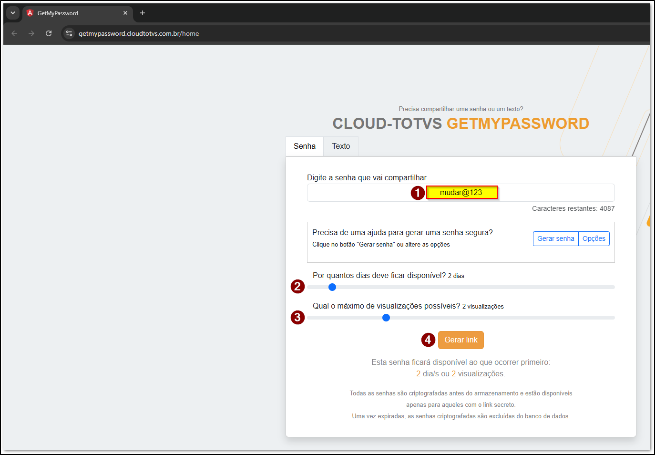The width and height of the screenshot is (655, 455).
Task: Click the address bar URL
Action: [x=139, y=33]
